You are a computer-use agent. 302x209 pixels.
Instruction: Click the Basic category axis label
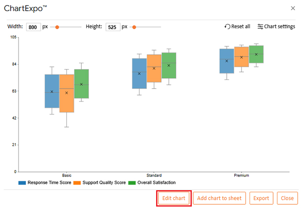(x=66, y=176)
